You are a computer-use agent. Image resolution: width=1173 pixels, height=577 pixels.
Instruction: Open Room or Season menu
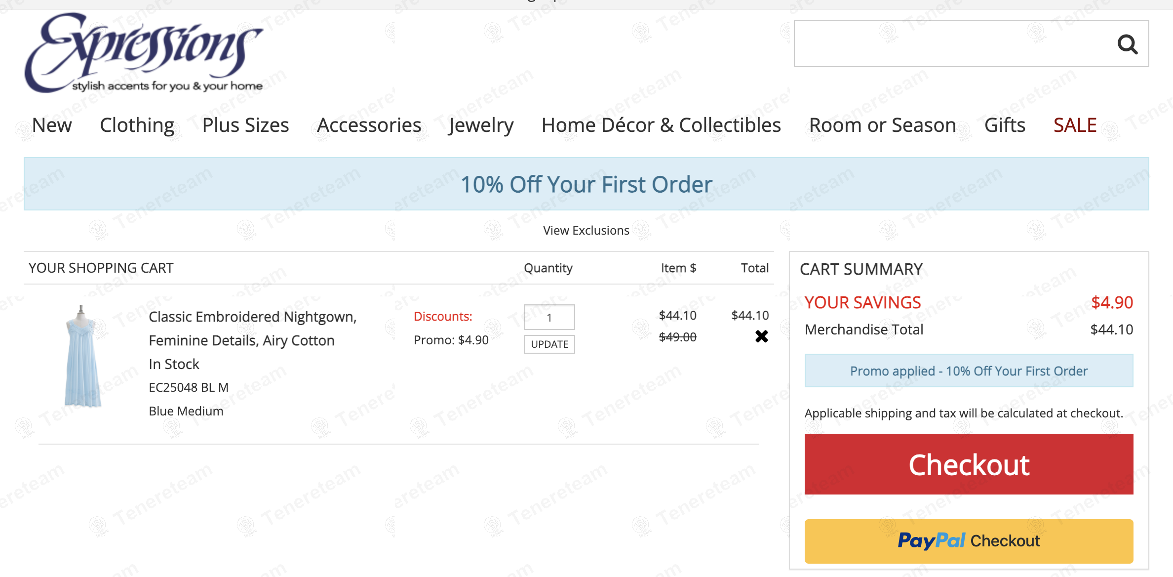[882, 125]
